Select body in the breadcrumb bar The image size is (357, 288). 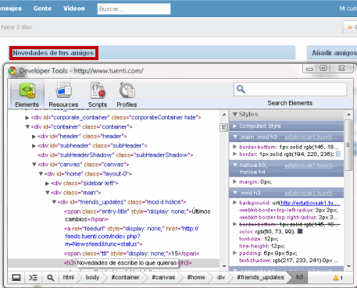point(92,278)
